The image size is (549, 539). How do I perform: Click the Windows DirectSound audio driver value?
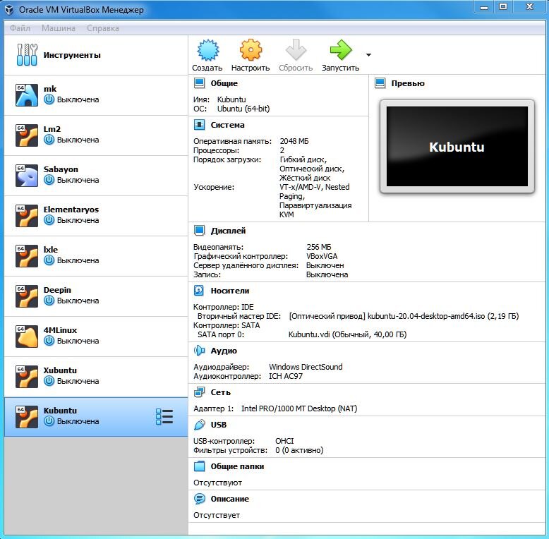tap(306, 367)
